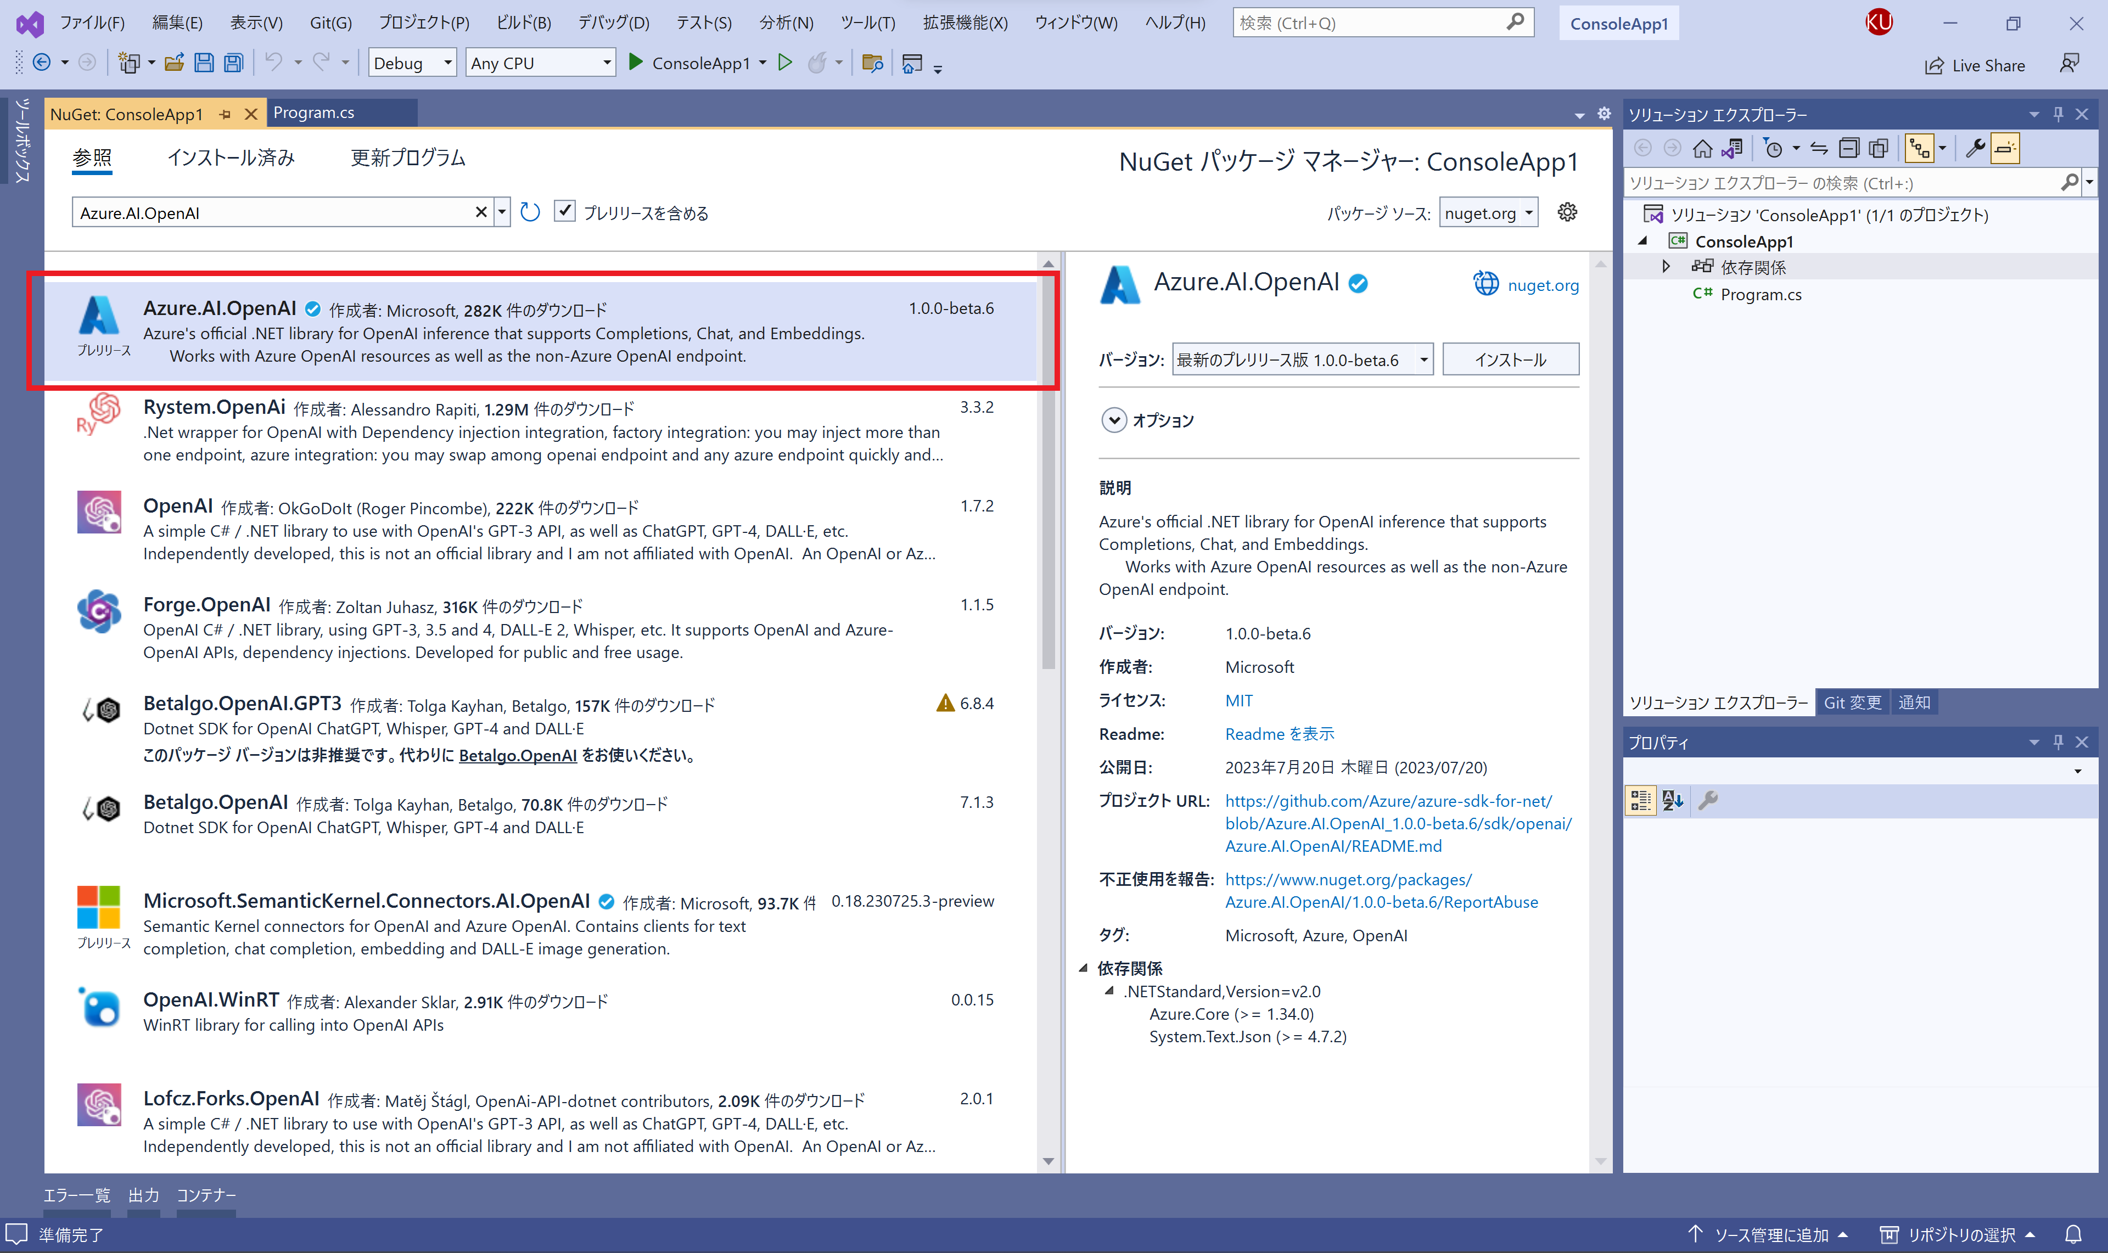2108x1253 pixels.
Task: Click the Save icon in the main toolbar
Action: pos(204,63)
